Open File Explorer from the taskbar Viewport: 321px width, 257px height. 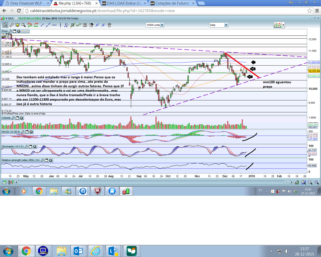[61, 251]
